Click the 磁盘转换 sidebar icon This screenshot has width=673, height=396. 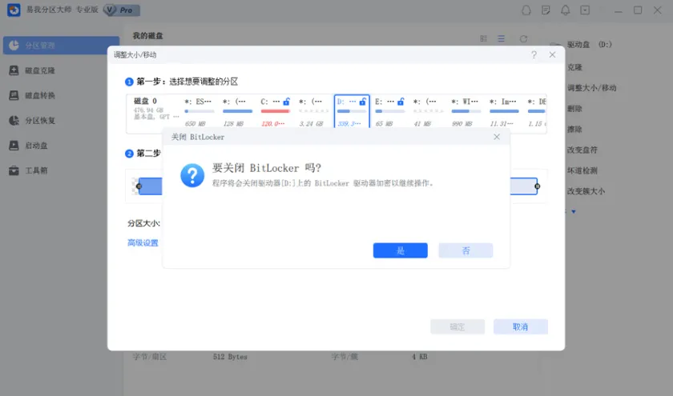(x=14, y=95)
